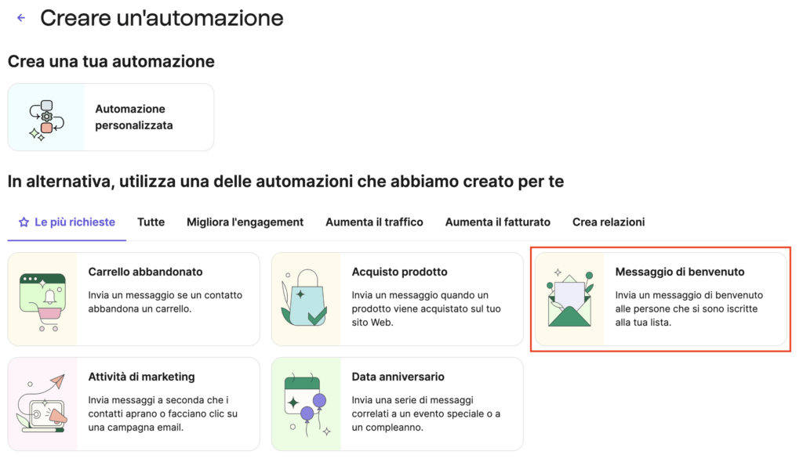Switch to the Aumenta il traffico tab
This screenshot has height=462, width=803.
(x=374, y=222)
